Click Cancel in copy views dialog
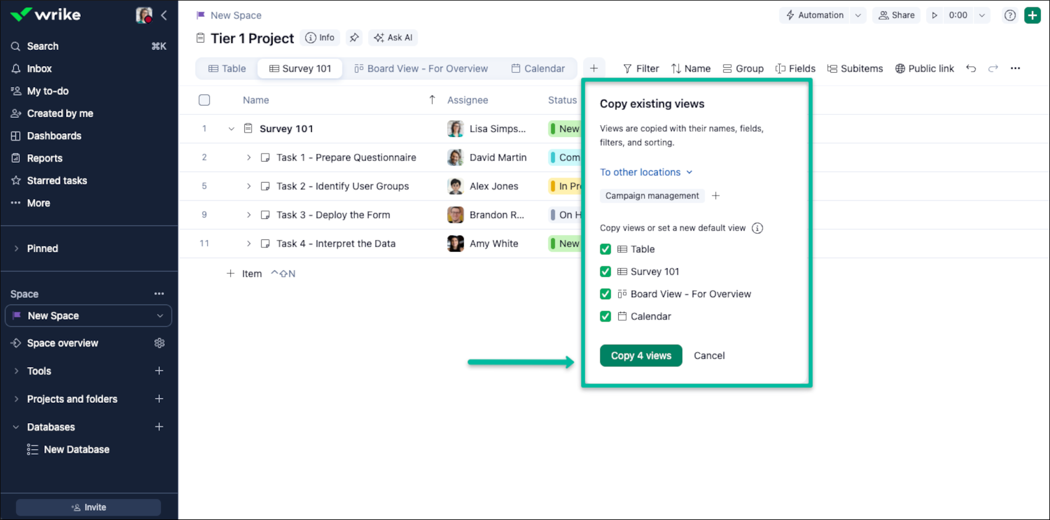The height and width of the screenshot is (520, 1050). 709,355
